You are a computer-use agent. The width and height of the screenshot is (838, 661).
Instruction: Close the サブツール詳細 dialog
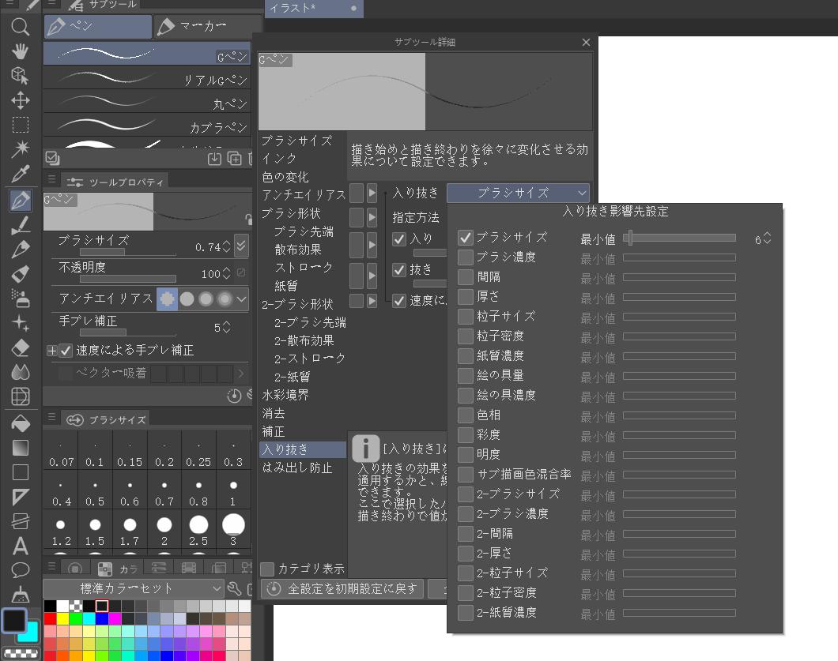pyautogui.click(x=587, y=42)
